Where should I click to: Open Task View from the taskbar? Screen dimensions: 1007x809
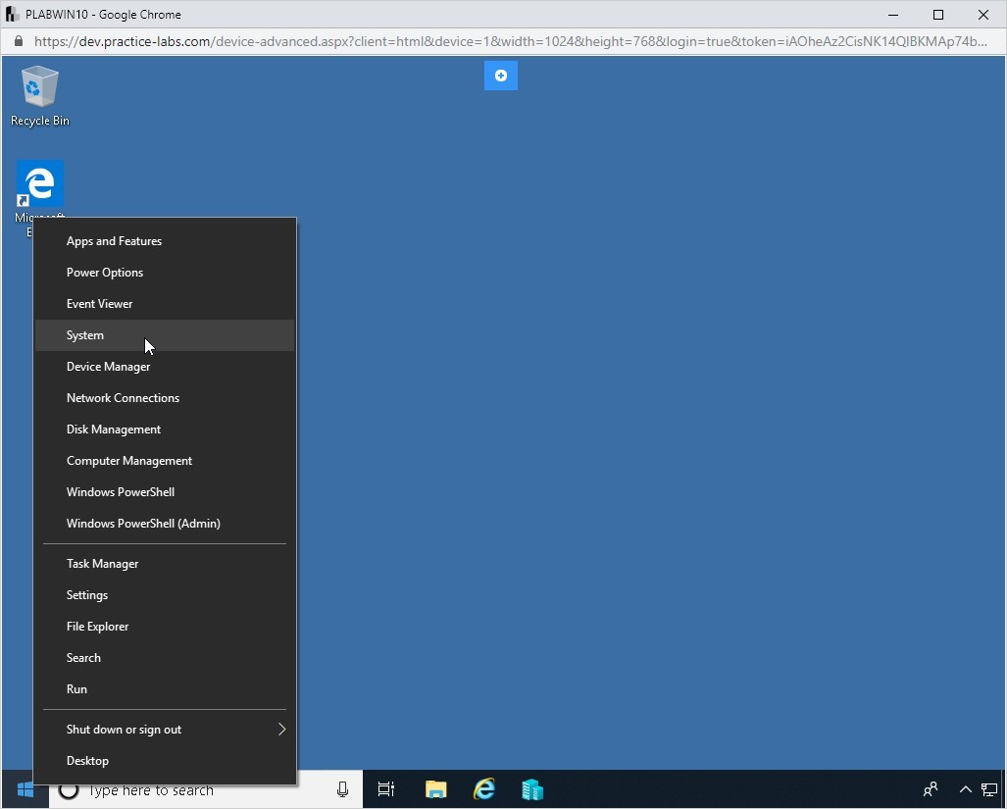[386, 789]
